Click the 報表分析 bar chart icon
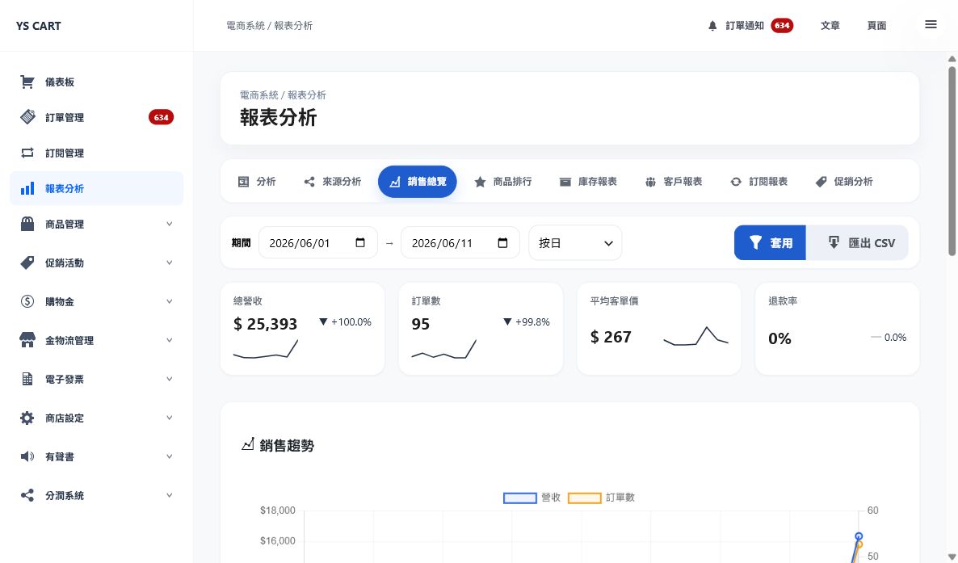The height and width of the screenshot is (563, 958). point(27,188)
